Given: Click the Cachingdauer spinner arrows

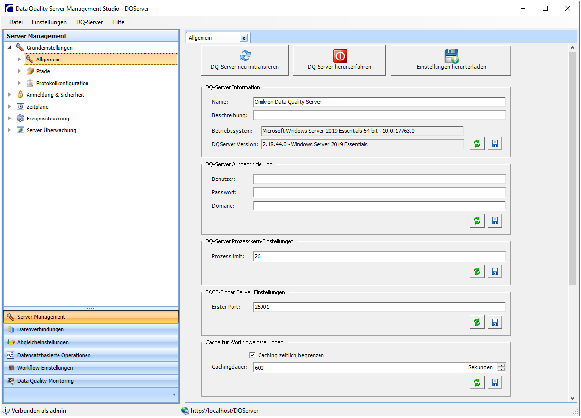Looking at the screenshot, I should (x=501, y=367).
